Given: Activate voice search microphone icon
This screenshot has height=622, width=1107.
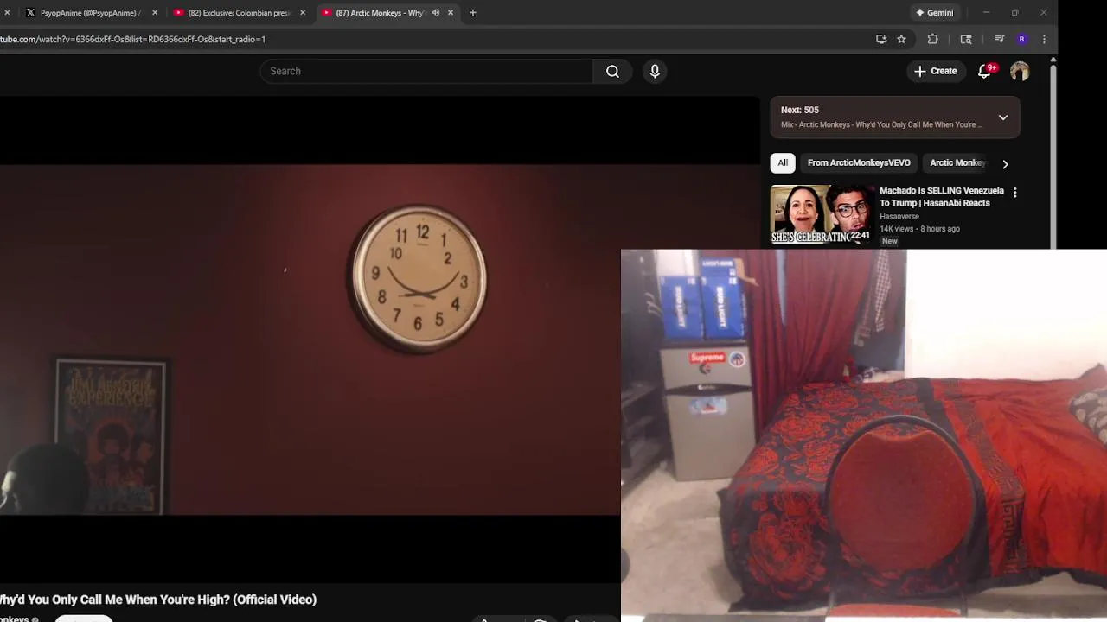Looking at the screenshot, I should tap(655, 71).
